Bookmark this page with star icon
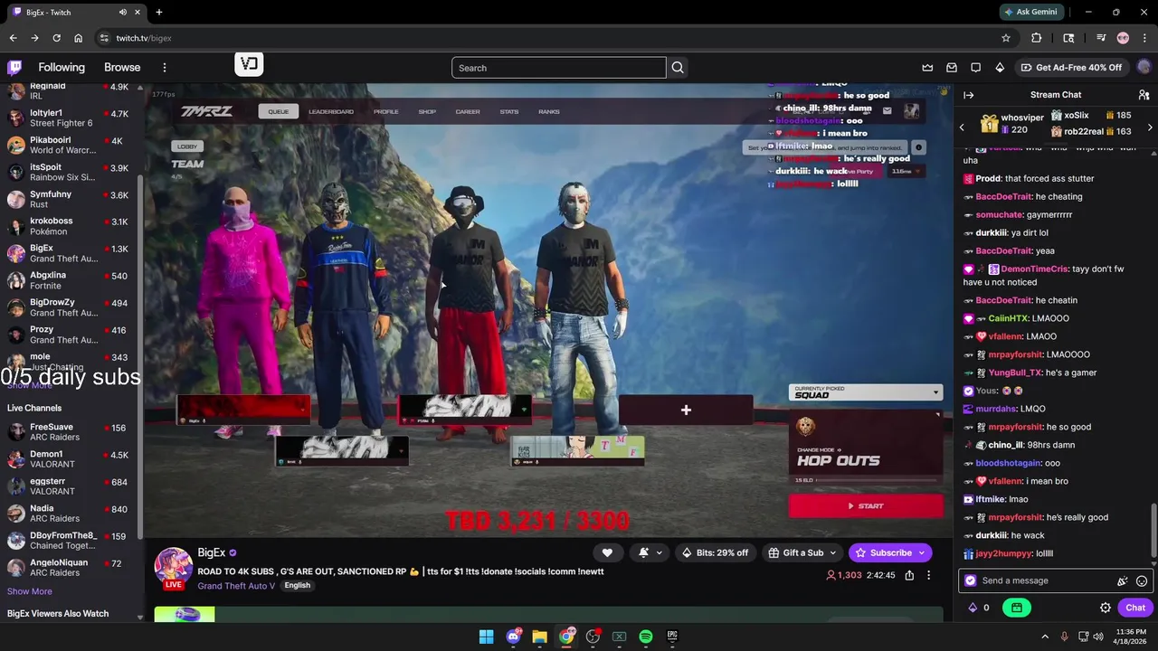 click(x=1006, y=38)
